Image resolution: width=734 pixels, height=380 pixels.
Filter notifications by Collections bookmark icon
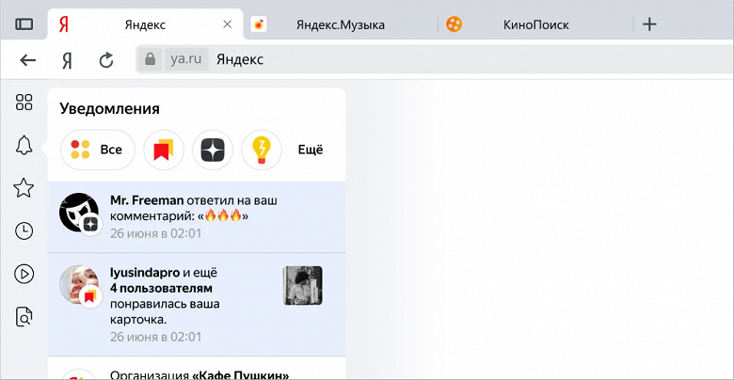(x=164, y=150)
